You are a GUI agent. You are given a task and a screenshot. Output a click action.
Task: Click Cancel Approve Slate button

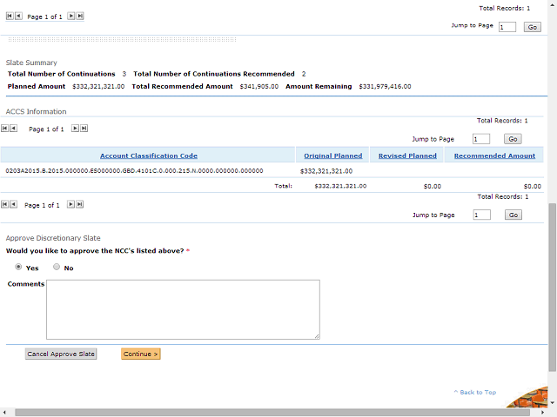pos(61,354)
